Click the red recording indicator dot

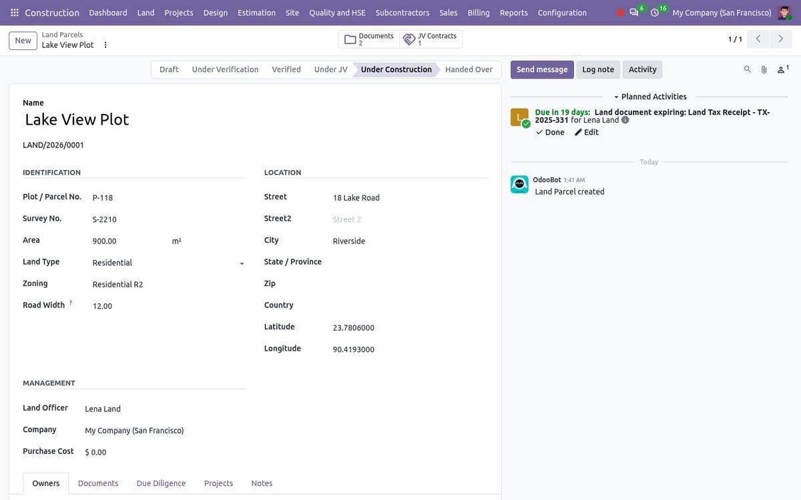620,13
